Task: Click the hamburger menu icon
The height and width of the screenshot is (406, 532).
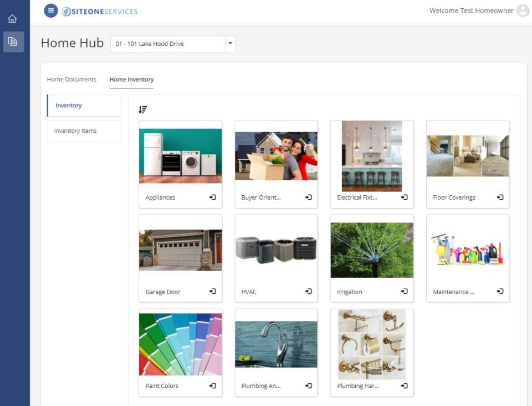Action: [x=51, y=10]
